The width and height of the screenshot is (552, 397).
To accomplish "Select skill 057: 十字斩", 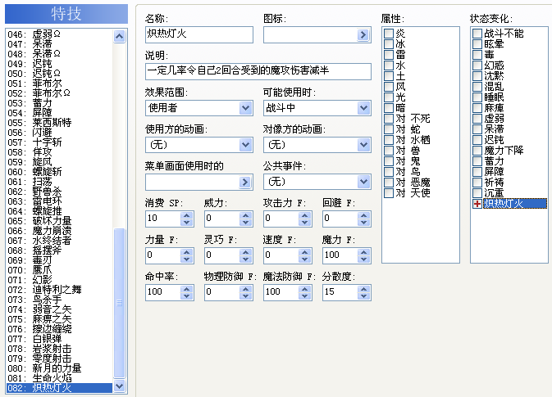I will [59, 142].
